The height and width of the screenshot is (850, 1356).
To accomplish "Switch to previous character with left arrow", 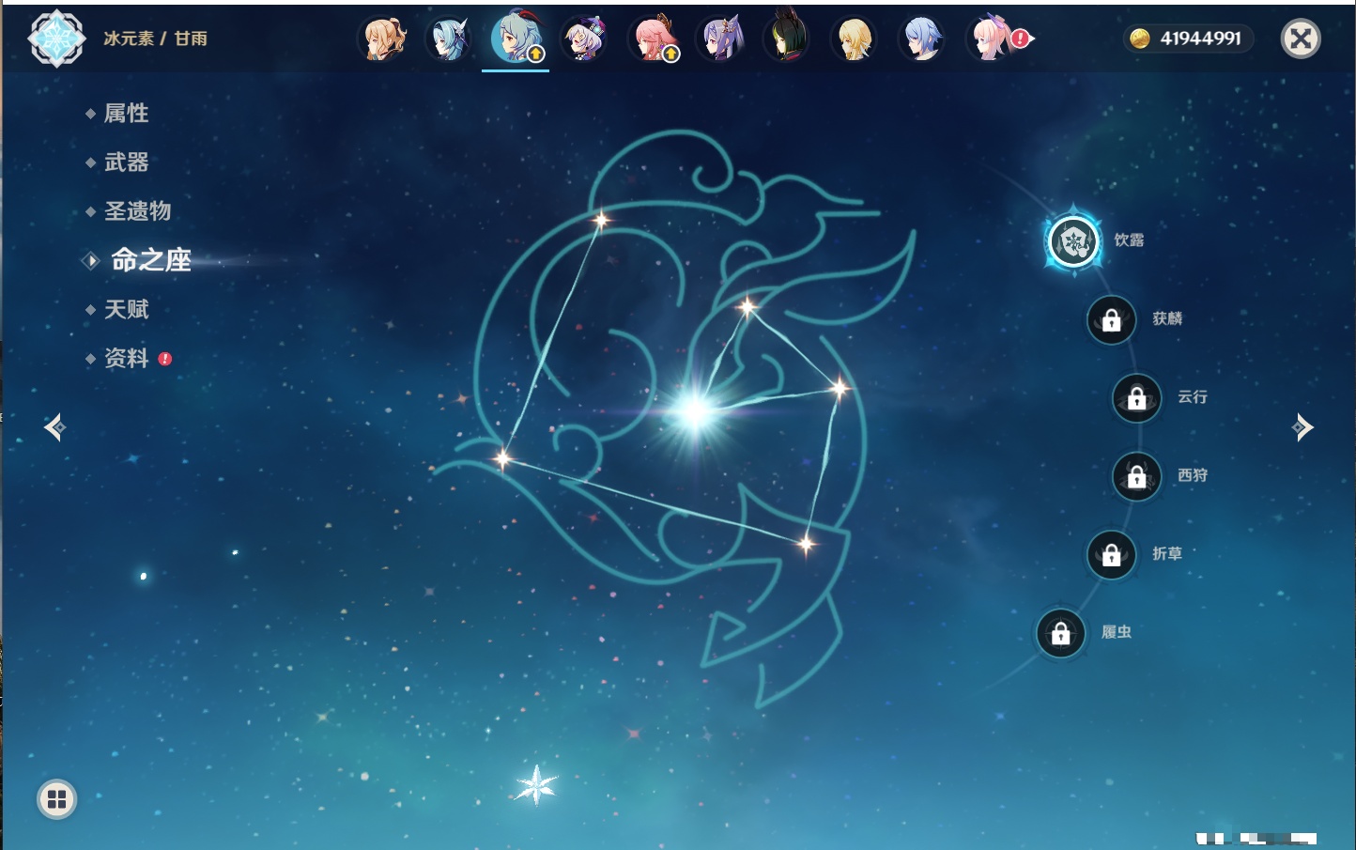I will click(55, 427).
